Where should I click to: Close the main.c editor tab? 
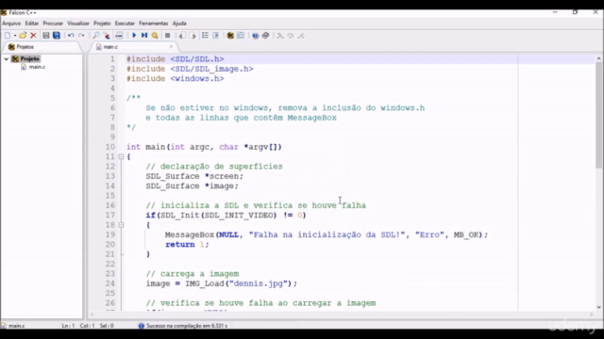click(x=171, y=46)
